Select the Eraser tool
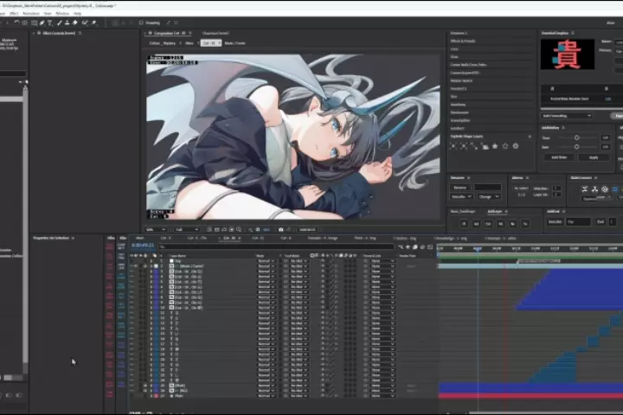 (x=75, y=23)
